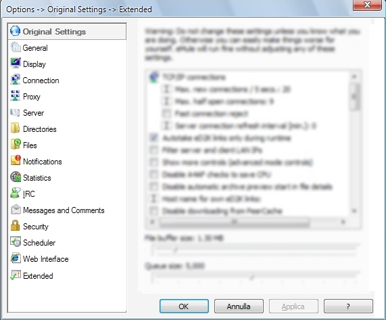Open the Statistics gauge icon
This screenshot has height=320, width=386.
[16, 177]
